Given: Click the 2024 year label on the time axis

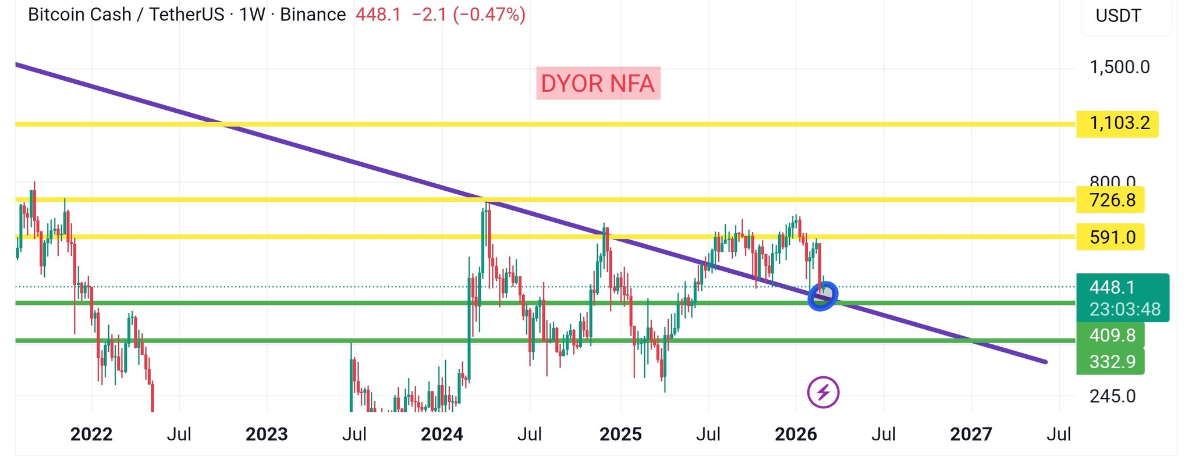Looking at the screenshot, I should coord(442,434).
